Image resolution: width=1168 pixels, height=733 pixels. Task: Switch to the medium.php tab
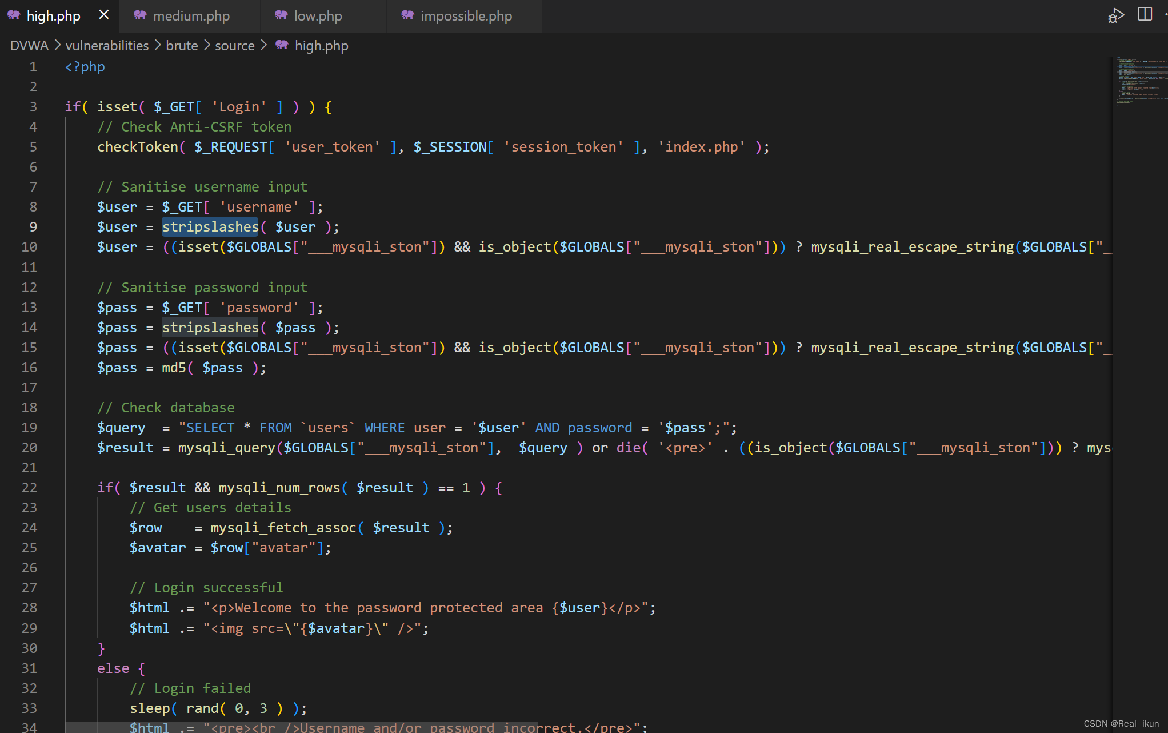(x=191, y=16)
